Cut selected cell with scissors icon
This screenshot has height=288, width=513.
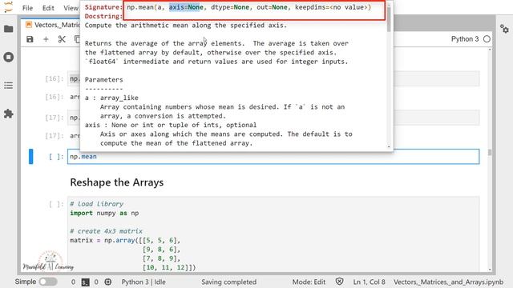coord(62,39)
